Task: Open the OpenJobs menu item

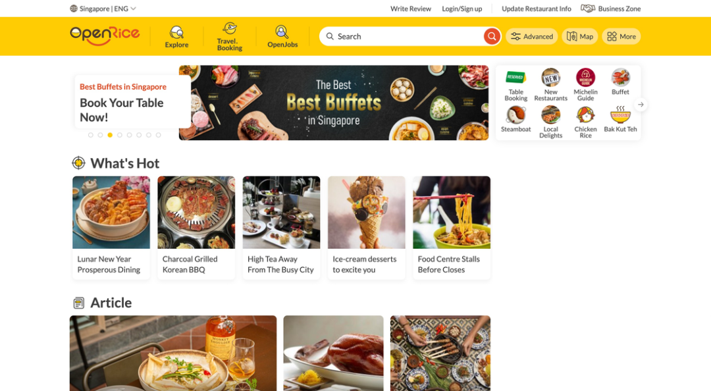Action: 282,36
